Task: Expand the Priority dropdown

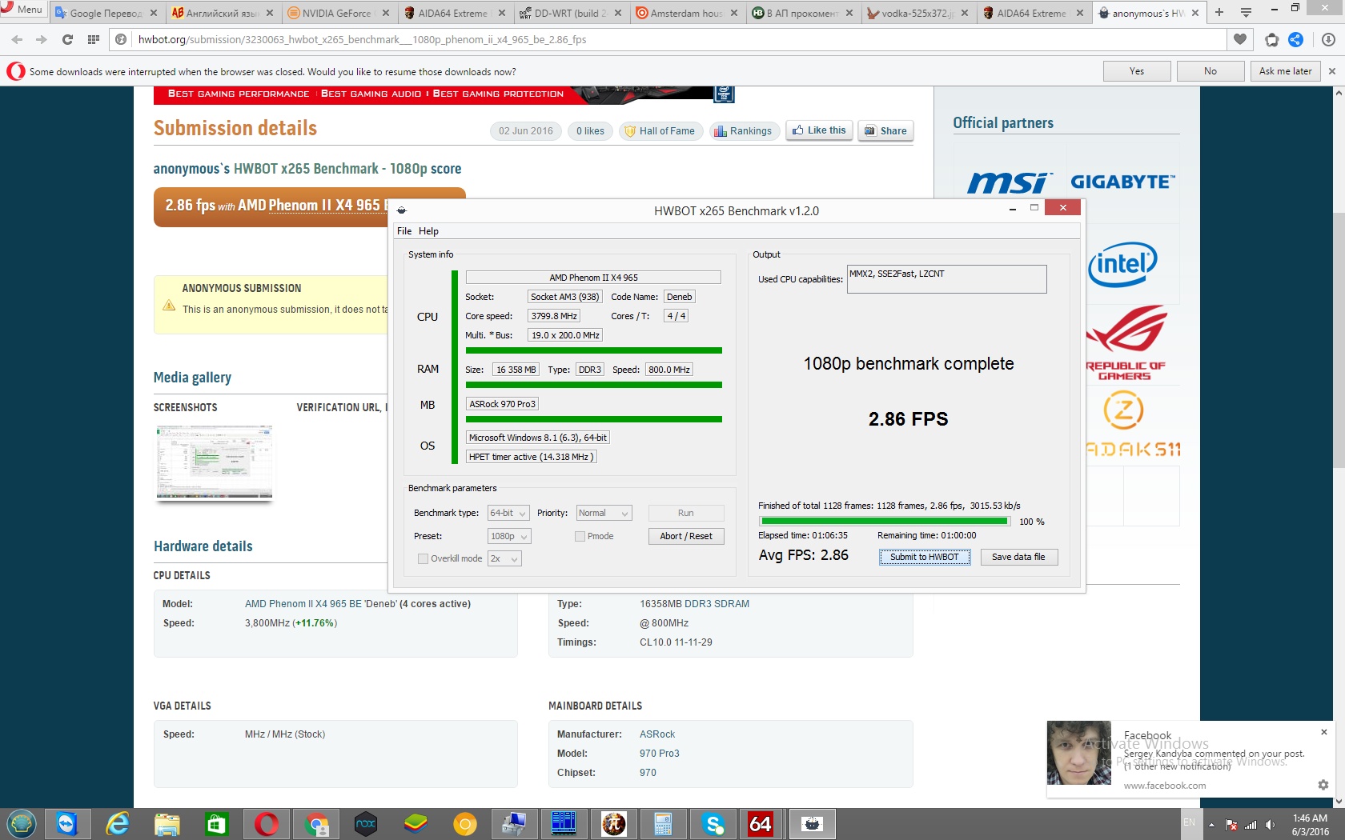Action: tap(604, 513)
